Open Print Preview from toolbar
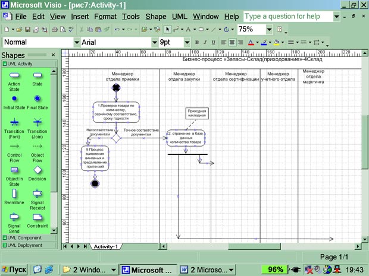Viewport: 369px width, 276px height. click(63, 30)
